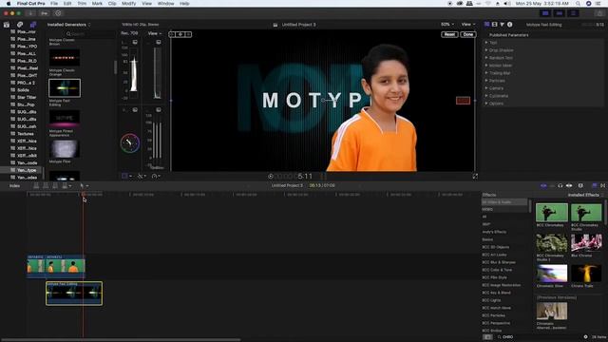Expand the Particles parameter group
Screen dimensions: 608x342
[486, 80]
